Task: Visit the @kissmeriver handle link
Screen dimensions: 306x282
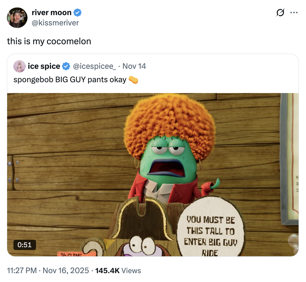Action: pyautogui.click(x=55, y=23)
